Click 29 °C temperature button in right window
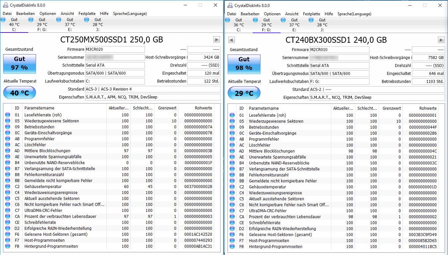448x255 pixels. pos(244,93)
